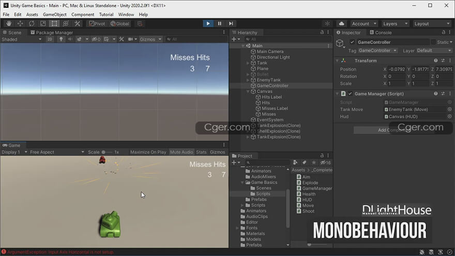Lock the Hierarchy panel
455x256 pixels.
pos(322,32)
